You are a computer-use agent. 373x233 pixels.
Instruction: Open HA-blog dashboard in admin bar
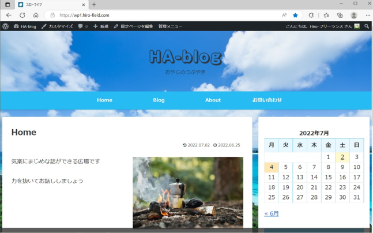[25, 27]
